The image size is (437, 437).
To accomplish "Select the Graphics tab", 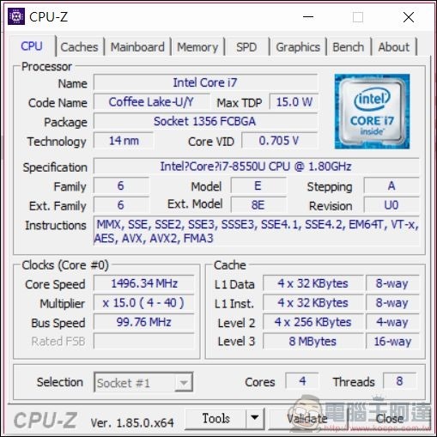I will (298, 47).
